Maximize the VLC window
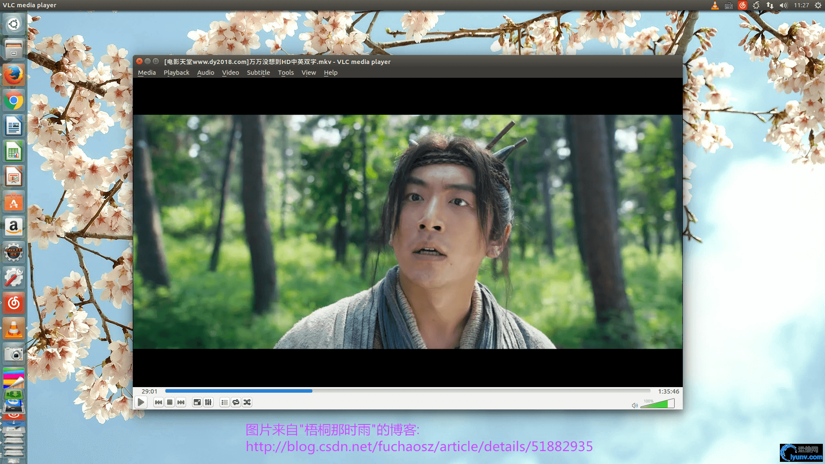The height and width of the screenshot is (464, 825). tap(156, 61)
